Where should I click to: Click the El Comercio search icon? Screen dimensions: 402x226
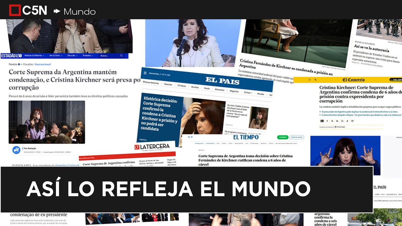[x=315, y=80]
